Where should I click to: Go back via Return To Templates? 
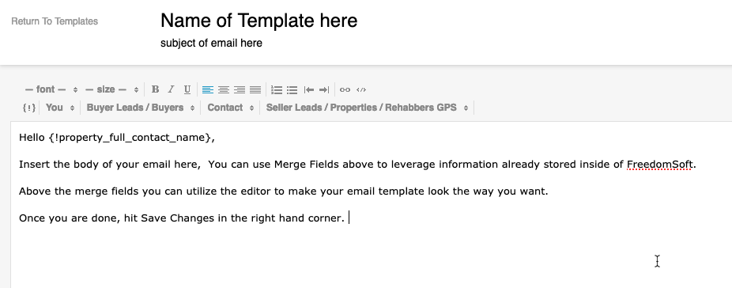pos(55,21)
